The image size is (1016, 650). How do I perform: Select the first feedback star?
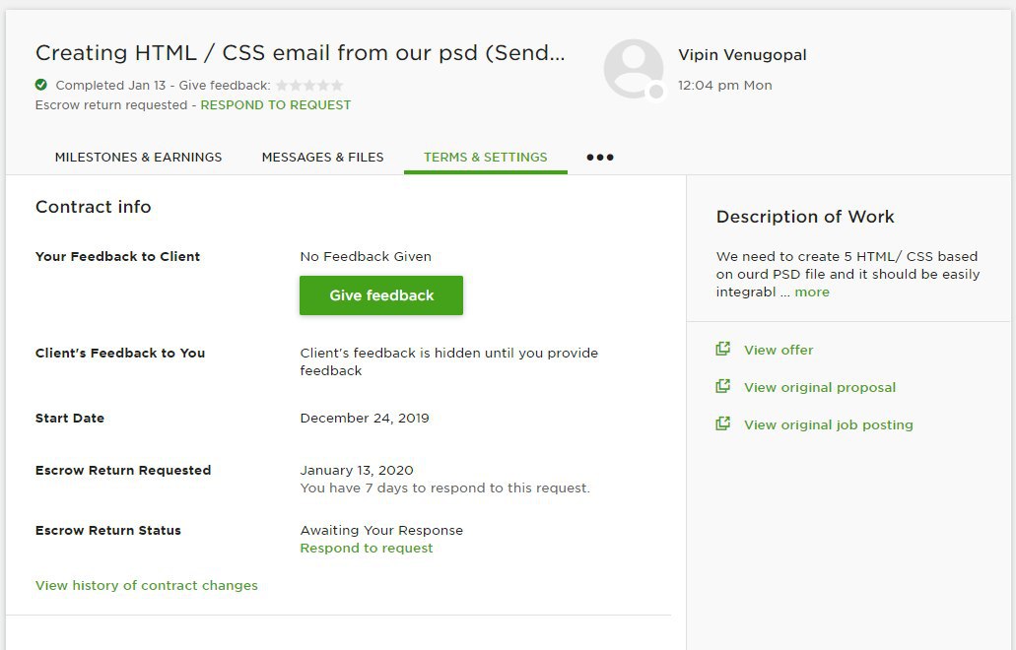pyautogui.click(x=282, y=85)
